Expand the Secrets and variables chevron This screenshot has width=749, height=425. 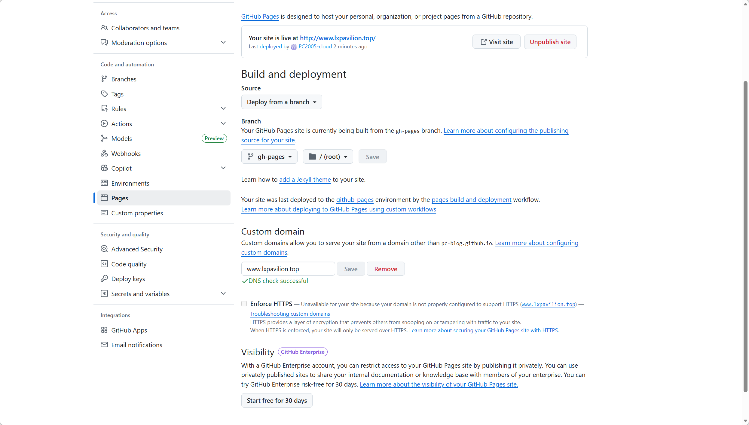(x=223, y=294)
